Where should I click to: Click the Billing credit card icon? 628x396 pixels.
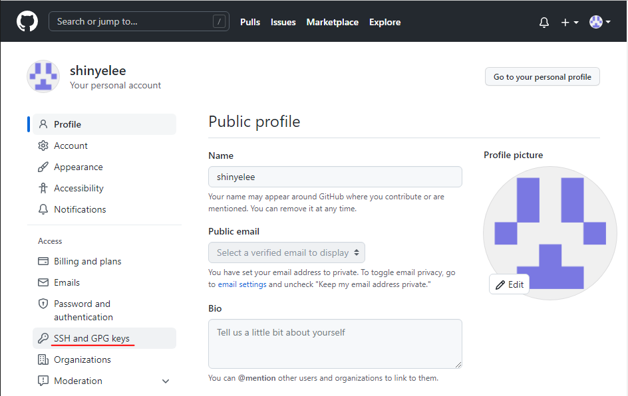tap(43, 261)
